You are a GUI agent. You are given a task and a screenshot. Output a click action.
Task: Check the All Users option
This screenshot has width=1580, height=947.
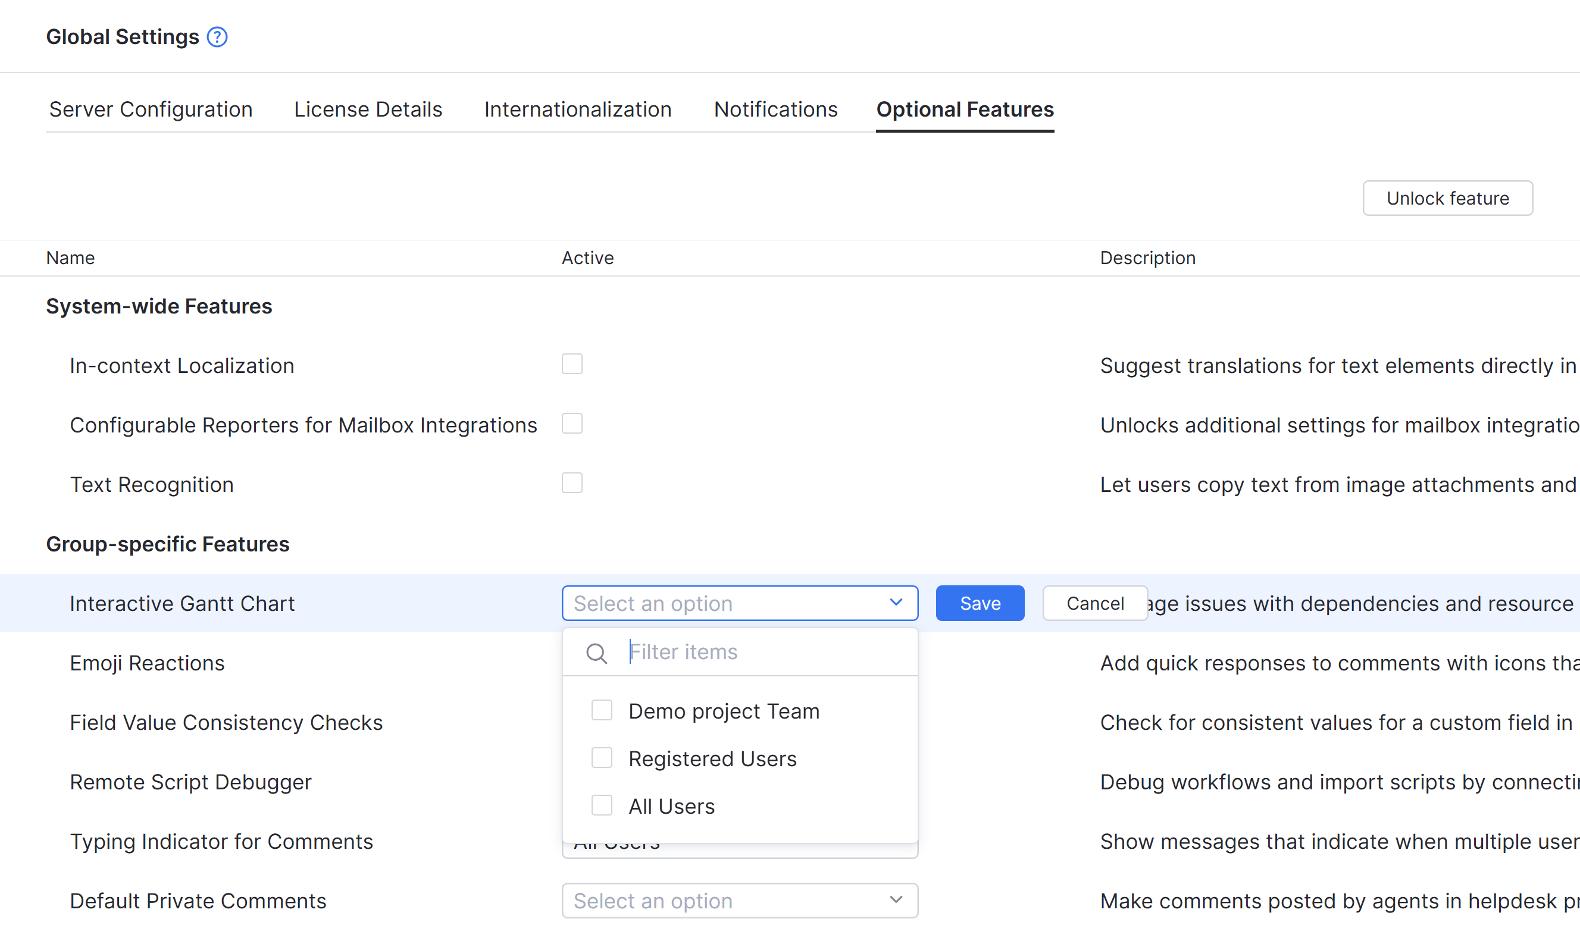tap(602, 805)
